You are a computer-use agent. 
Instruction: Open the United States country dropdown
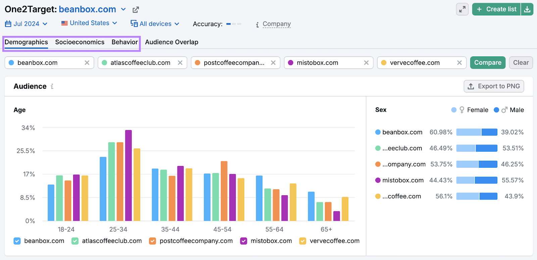click(89, 23)
